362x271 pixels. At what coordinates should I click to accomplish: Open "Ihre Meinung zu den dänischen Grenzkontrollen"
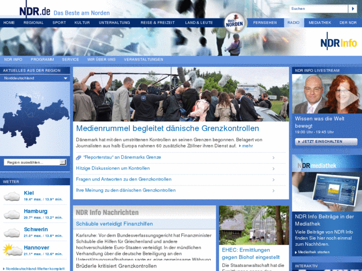[x=125, y=190]
